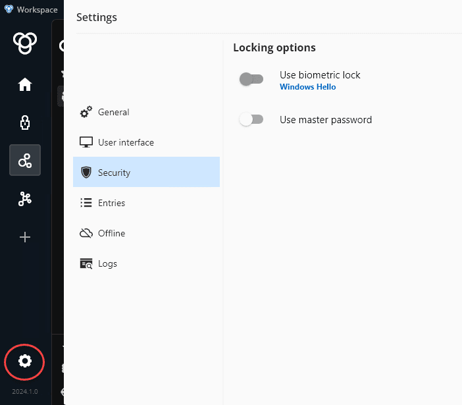Screen dimensions: 462x405
Task: Click the three-circle Devolutions logo in sidebar
Action: [x=25, y=43]
